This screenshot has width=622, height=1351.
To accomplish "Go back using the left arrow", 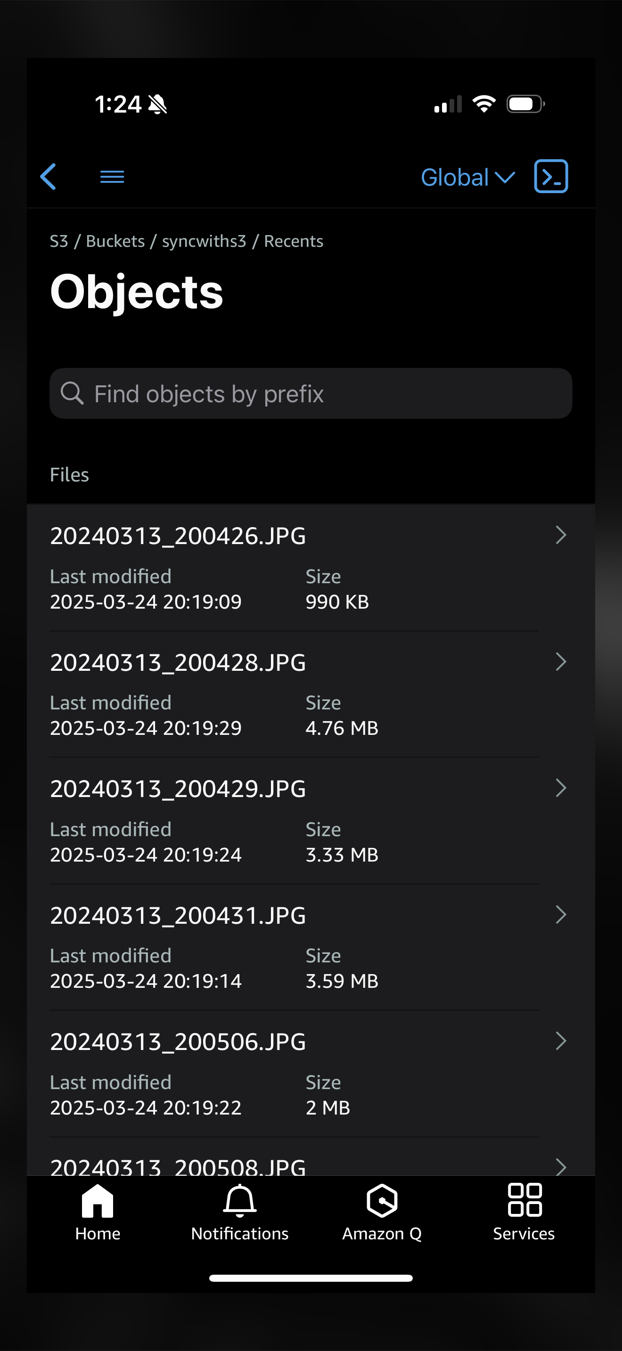I will tap(48, 177).
